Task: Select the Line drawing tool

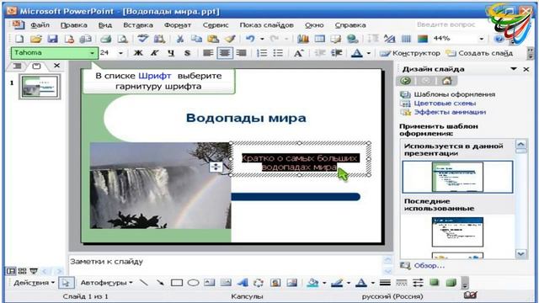Action: coord(144,283)
